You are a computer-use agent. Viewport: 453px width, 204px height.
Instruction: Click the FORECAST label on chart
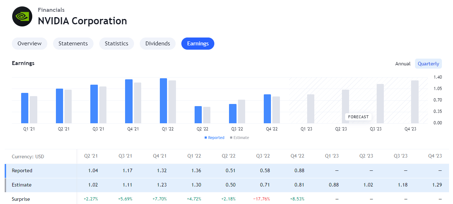358,117
